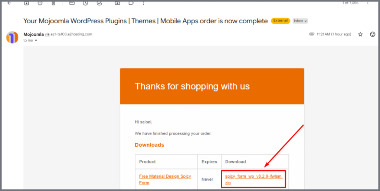380x191 pixels.
Task: Archive this email
Action: (26, 3)
